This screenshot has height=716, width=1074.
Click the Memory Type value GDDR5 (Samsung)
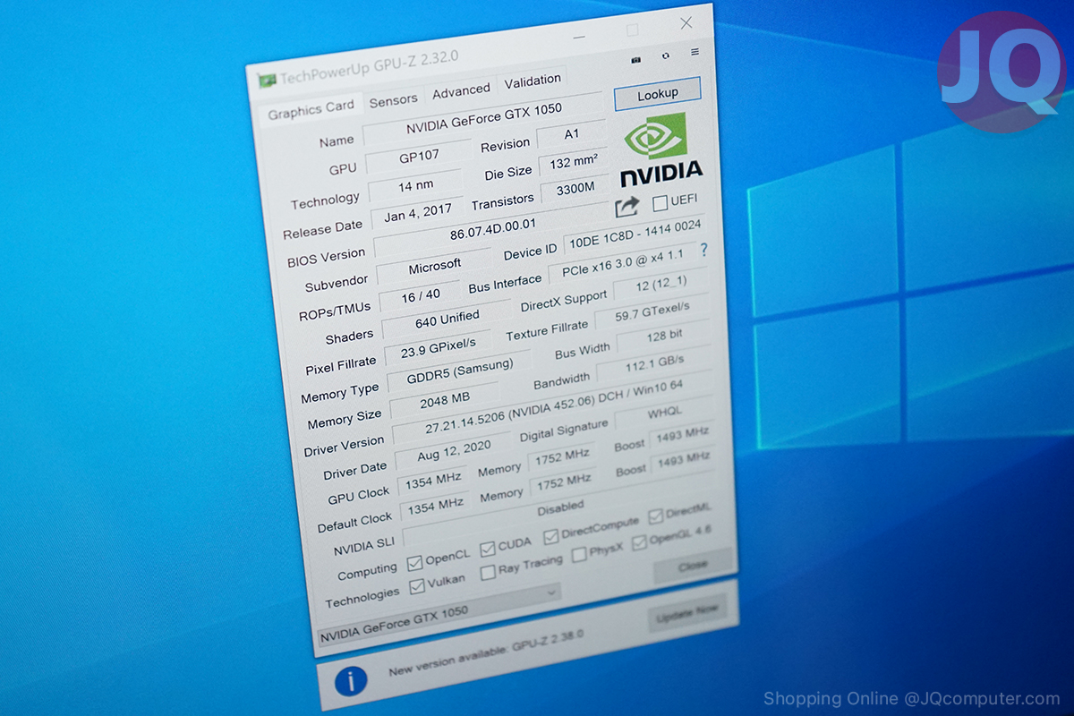pos(459,371)
